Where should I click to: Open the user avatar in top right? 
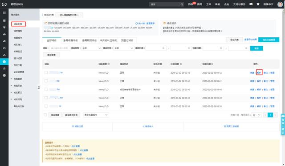280,4
